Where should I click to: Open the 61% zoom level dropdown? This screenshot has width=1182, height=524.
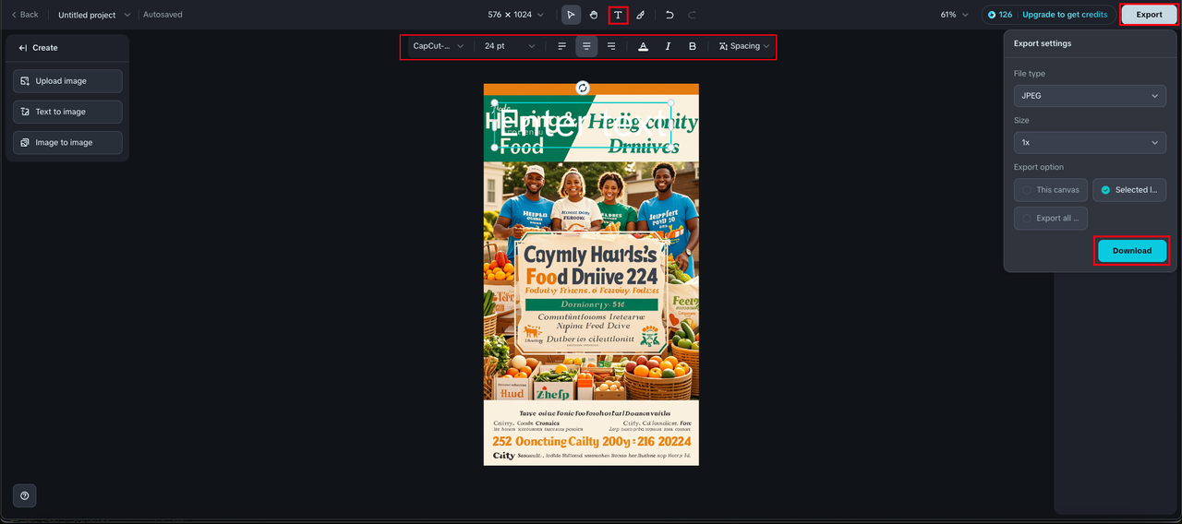coord(954,15)
